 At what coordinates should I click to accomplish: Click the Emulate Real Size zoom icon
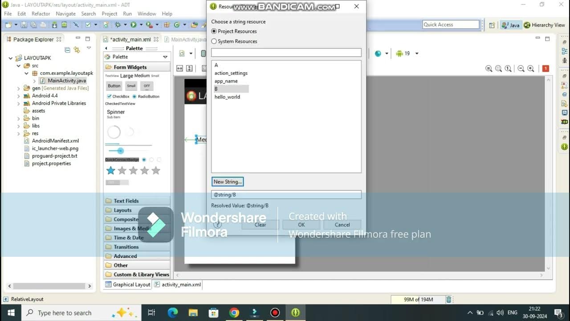tap(489, 69)
